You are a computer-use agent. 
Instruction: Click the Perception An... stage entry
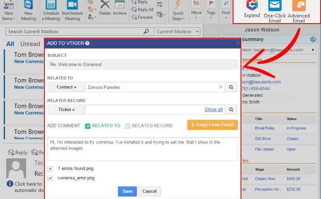268,189
